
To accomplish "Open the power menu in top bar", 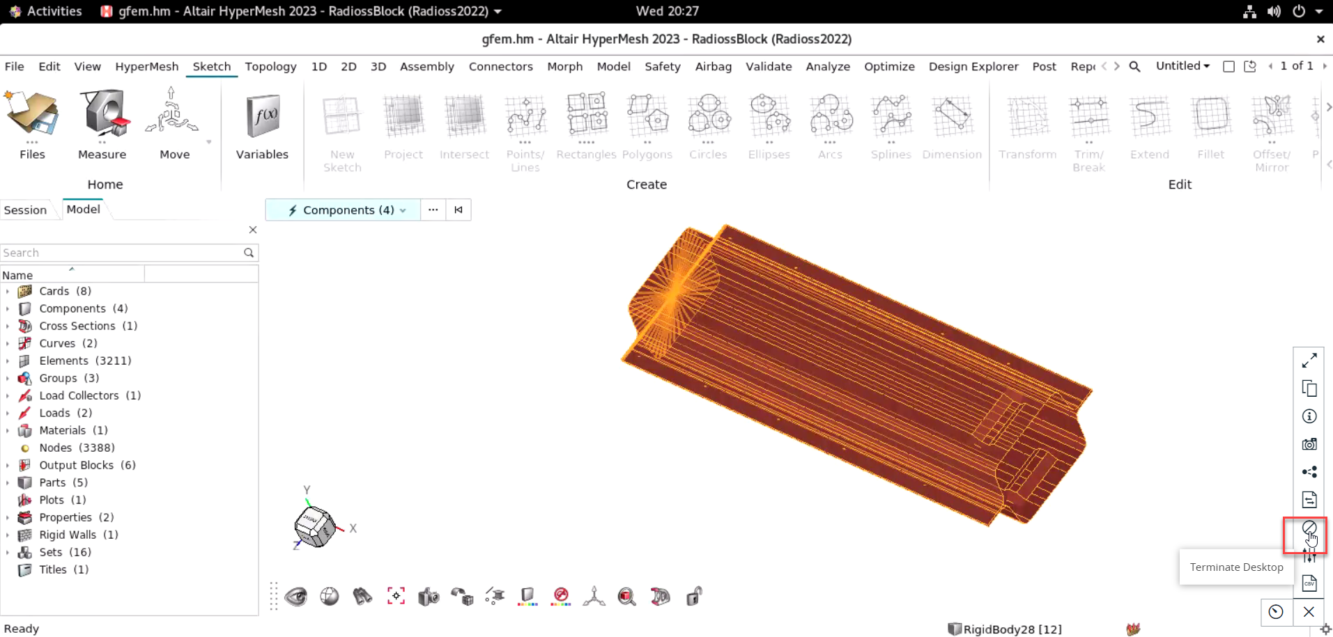I will pos(1299,11).
